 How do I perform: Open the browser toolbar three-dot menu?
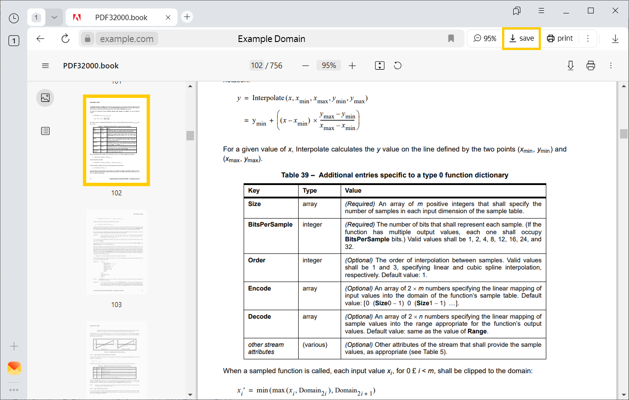(588, 38)
